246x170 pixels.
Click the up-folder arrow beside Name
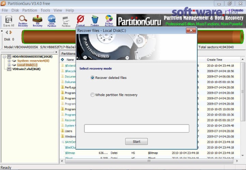click(62, 60)
